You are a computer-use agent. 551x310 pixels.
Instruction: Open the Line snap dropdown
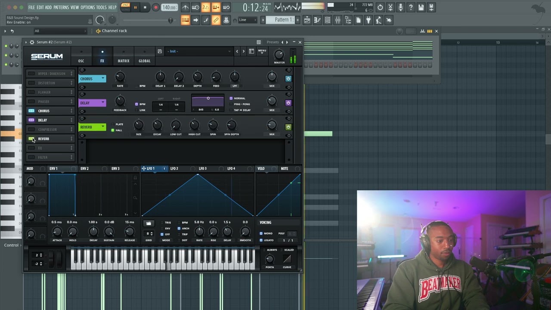click(247, 20)
